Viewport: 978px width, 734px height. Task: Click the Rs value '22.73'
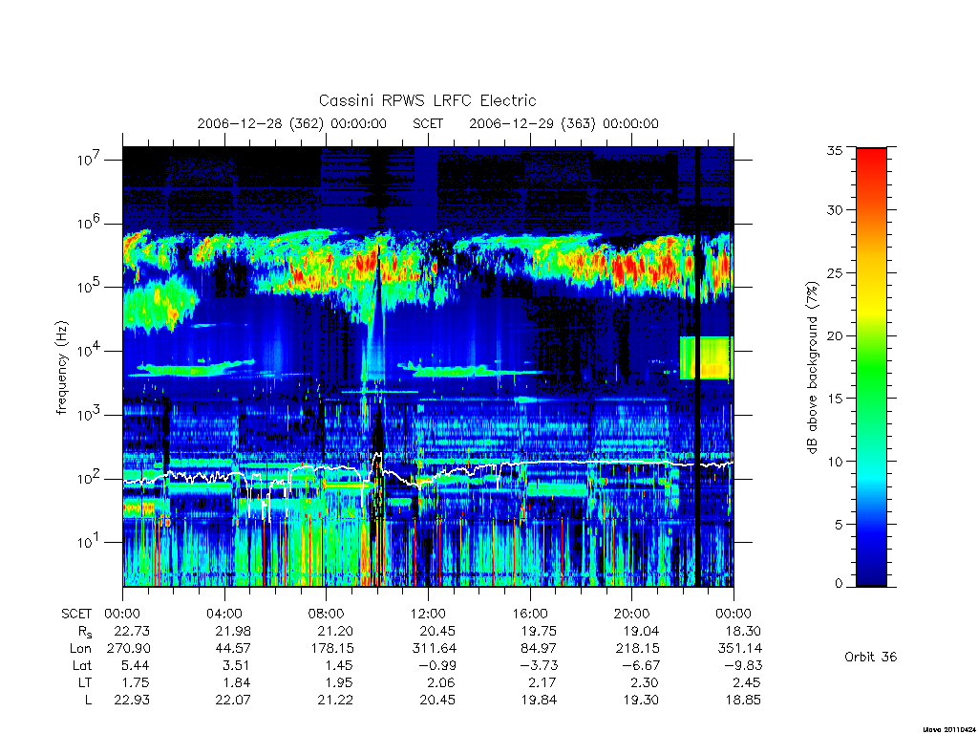click(x=132, y=631)
